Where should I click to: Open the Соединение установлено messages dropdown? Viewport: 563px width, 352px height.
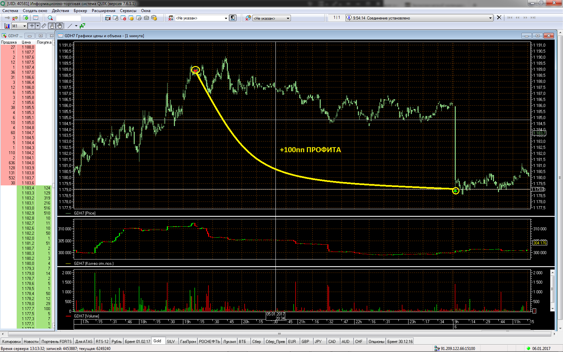[420, 18]
